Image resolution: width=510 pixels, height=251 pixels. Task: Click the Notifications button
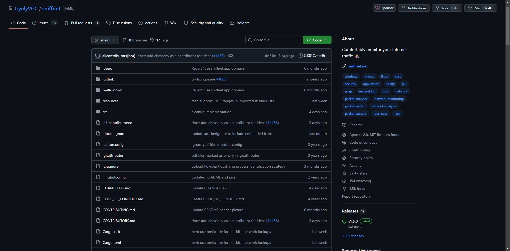(414, 8)
